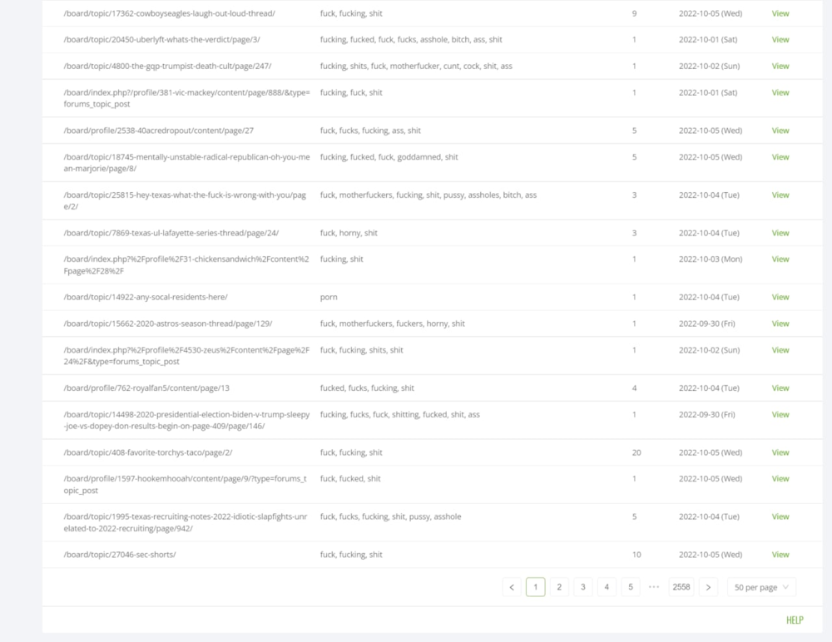Go to the next page arrow
Viewport: 832px width, 642px height.
708,587
